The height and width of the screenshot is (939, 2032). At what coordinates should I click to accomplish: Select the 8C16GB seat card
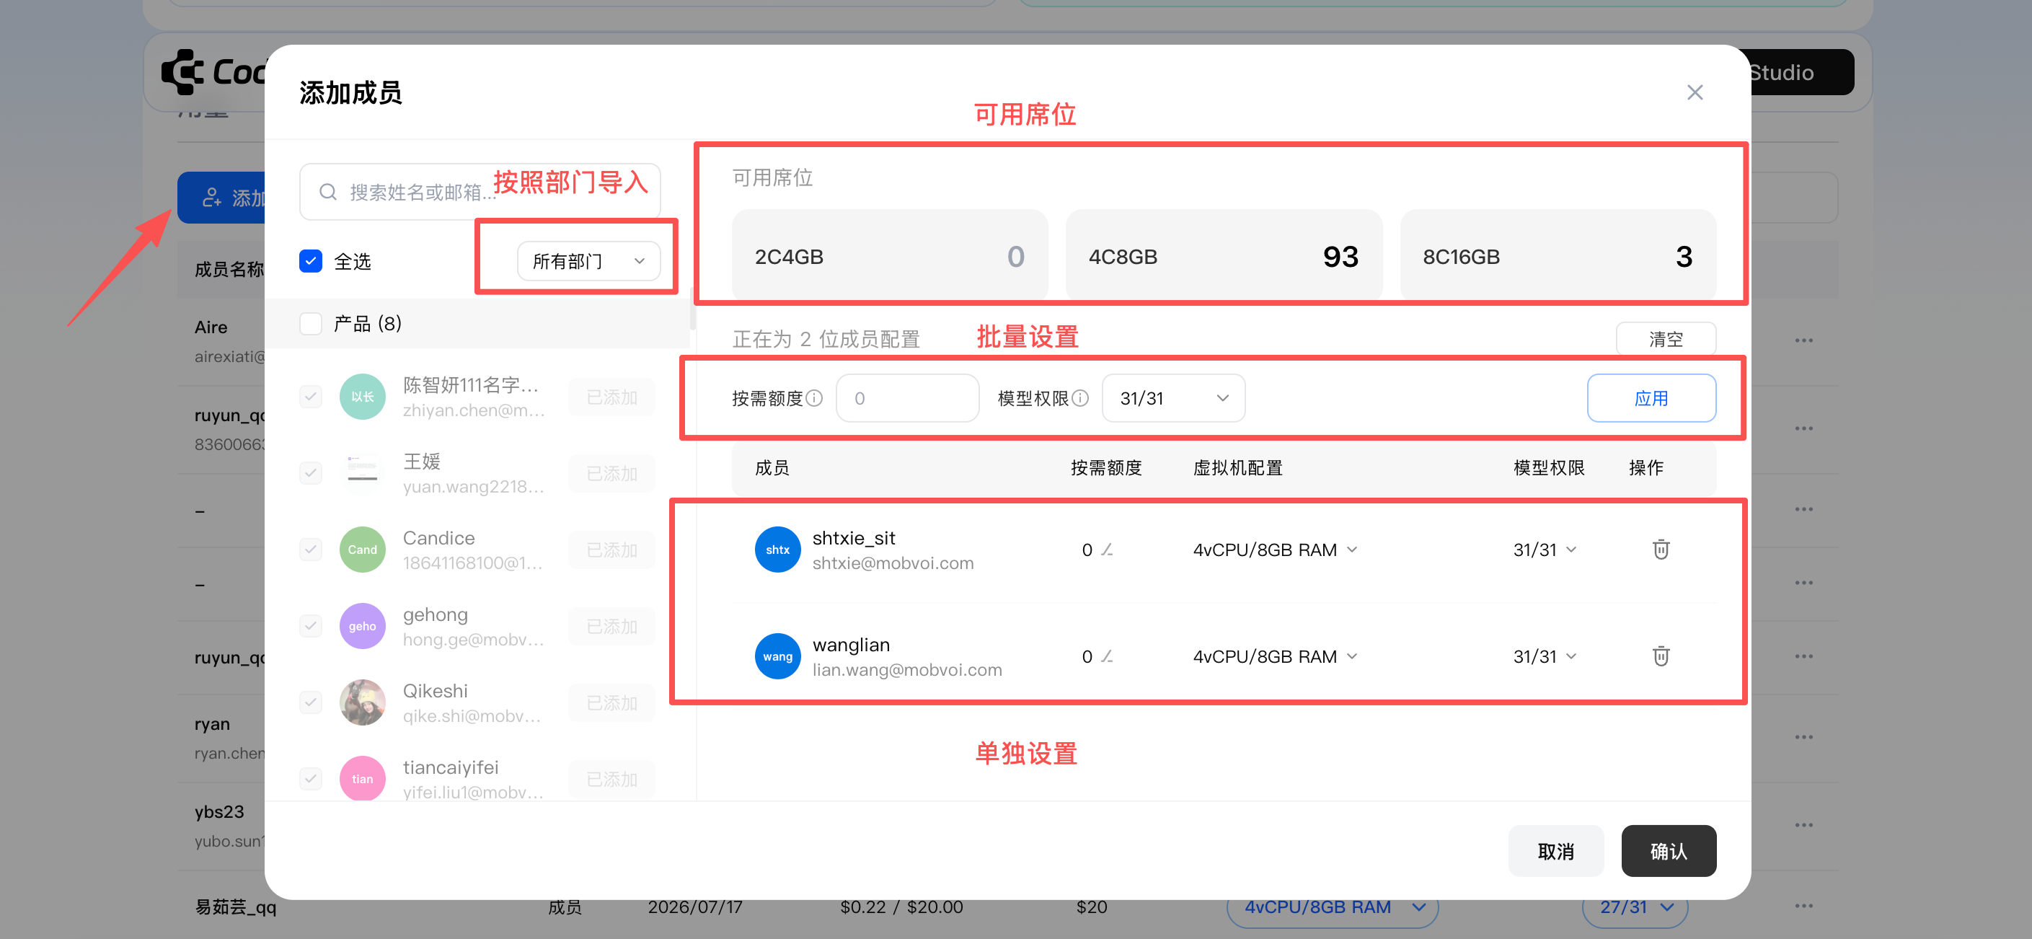[x=1558, y=255]
